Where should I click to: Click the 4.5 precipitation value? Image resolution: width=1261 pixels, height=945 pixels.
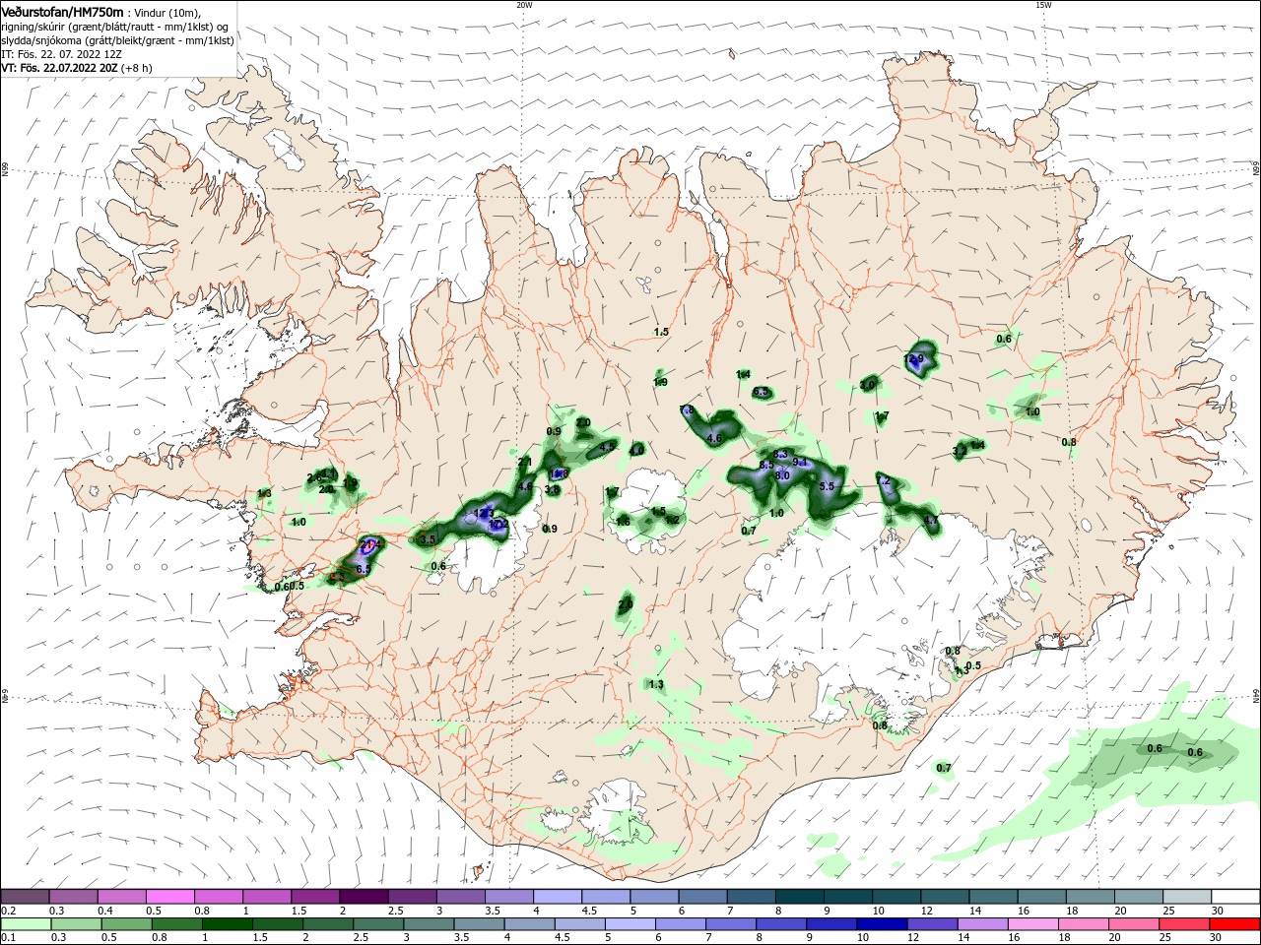(607, 446)
